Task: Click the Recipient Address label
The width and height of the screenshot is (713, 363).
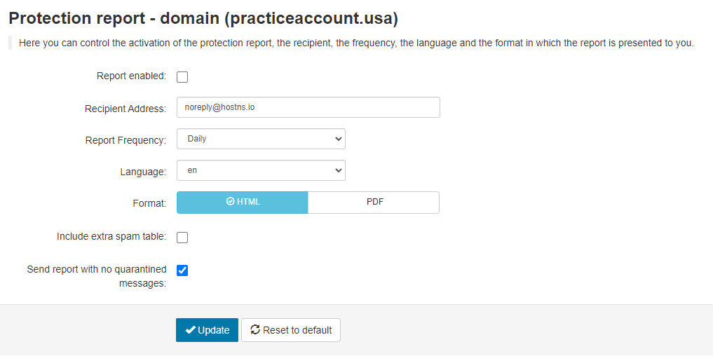Action: click(125, 109)
